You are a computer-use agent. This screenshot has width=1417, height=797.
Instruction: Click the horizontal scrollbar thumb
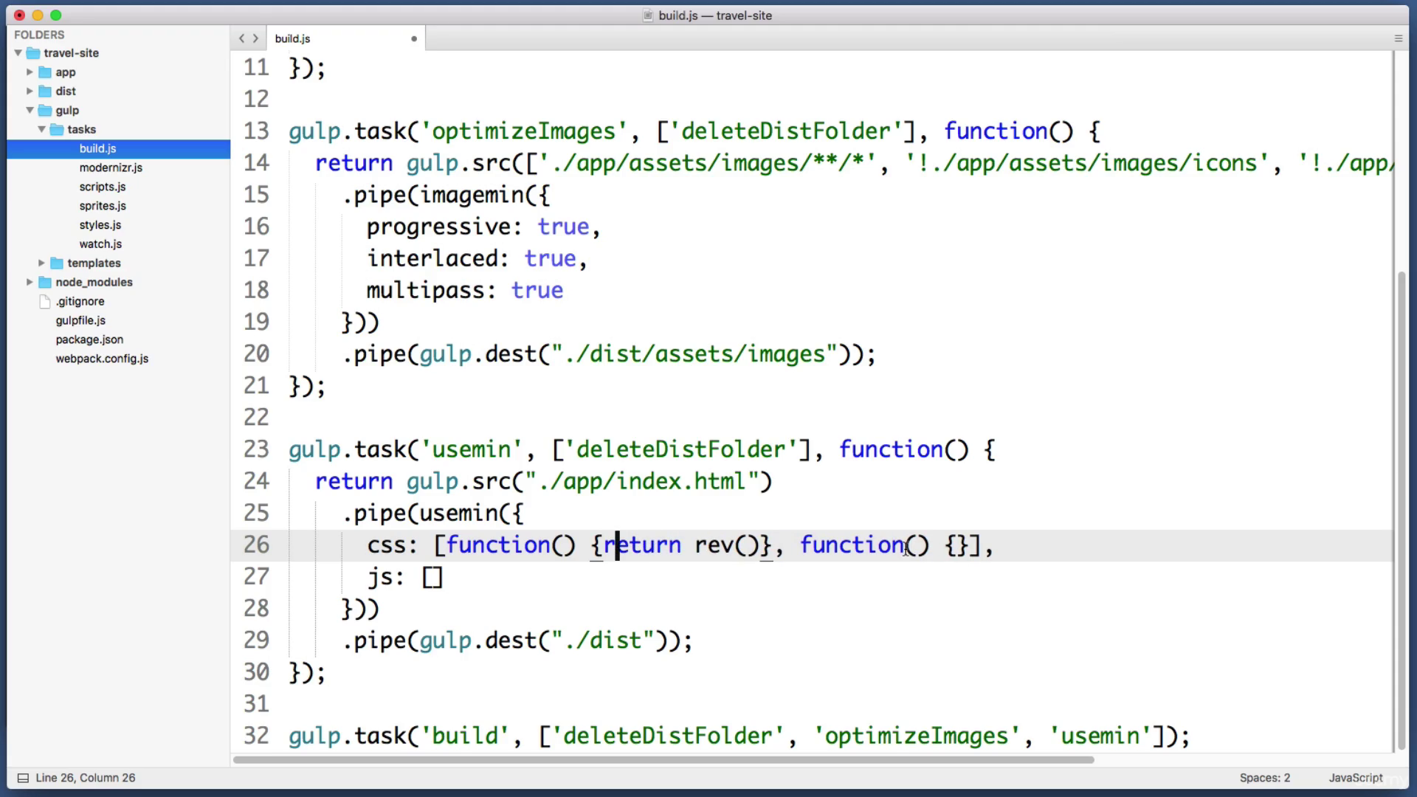tap(663, 759)
